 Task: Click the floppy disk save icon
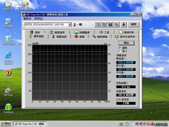point(110,25)
